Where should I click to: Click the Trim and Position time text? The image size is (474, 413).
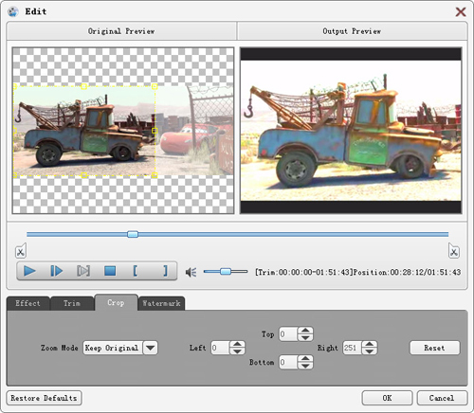358,272
